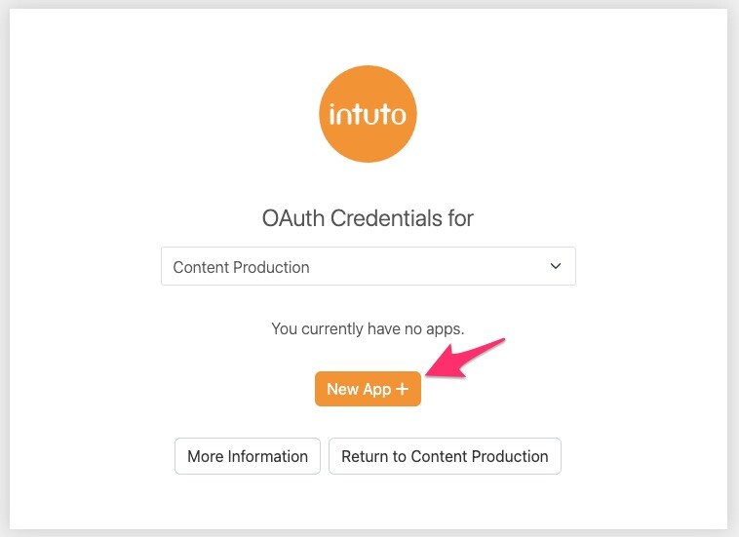Click the white 'intuto' wordmark in the logo
The height and width of the screenshot is (537, 739).
pyautogui.click(x=369, y=114)
